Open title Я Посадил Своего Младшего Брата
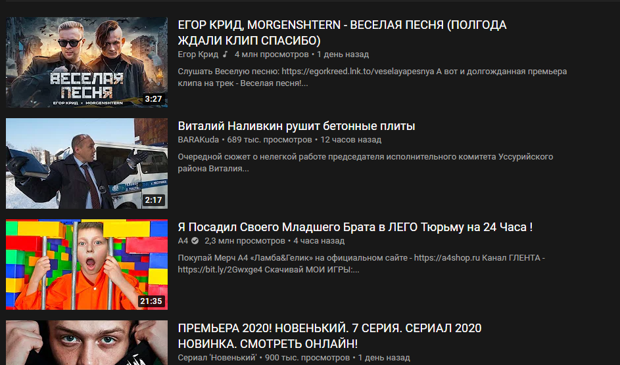This screenshot has height=365, width=620. (355, 227)
